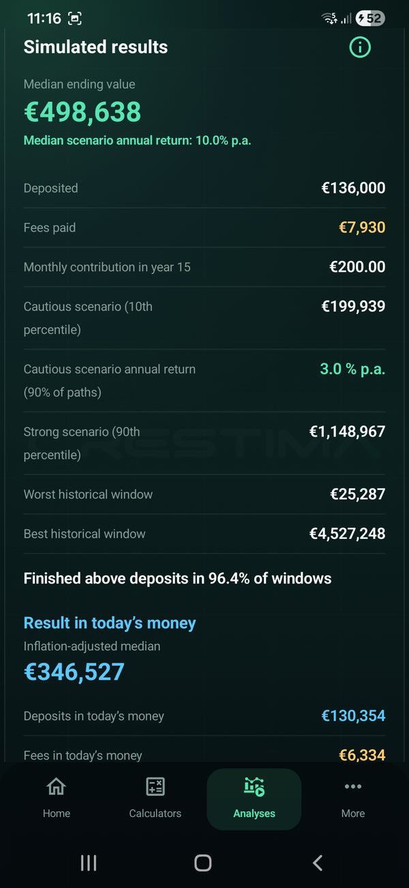The image size is (409, 888).
Task: Tap the Android back arrow
Action: coord(318,863)
